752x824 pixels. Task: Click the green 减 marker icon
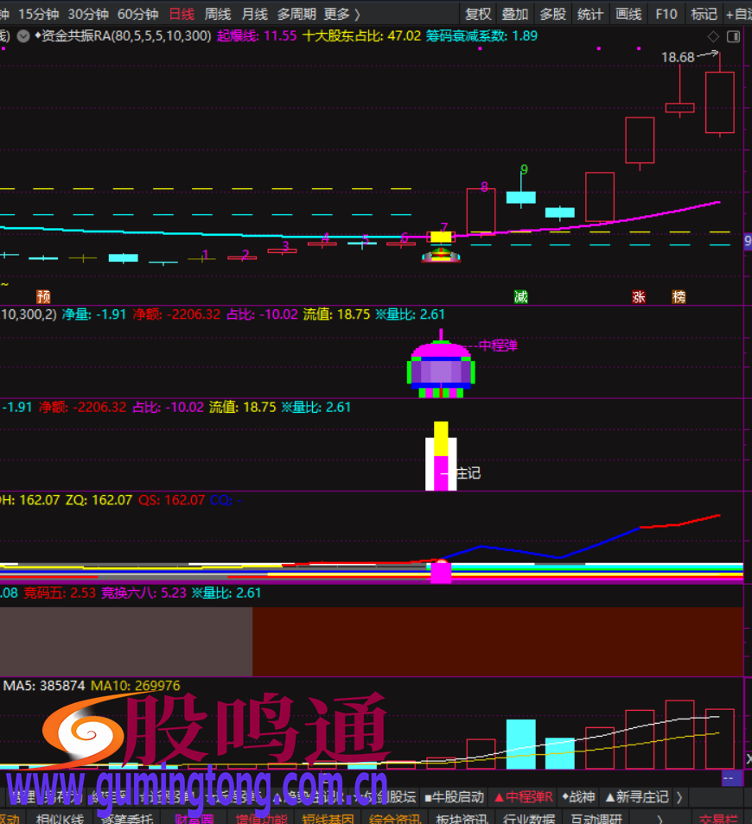tap(520, 296)
